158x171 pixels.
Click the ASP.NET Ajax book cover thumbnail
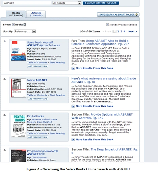(x=18, y=51)
